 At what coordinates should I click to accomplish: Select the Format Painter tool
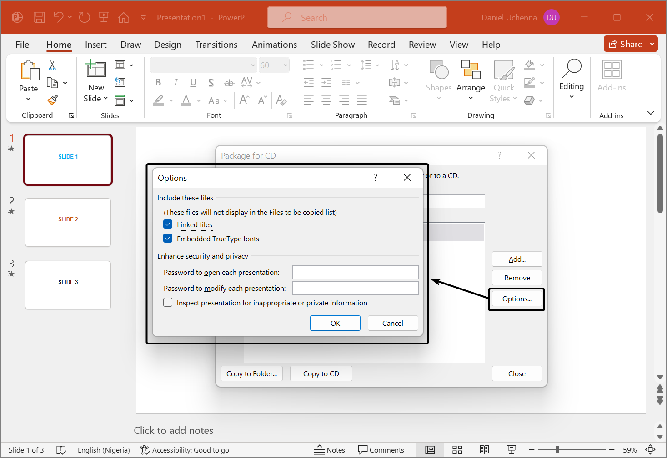(52, 100)
